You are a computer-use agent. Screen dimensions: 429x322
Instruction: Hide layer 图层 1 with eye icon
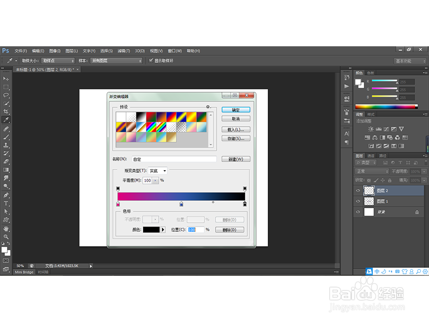point(358,201)
